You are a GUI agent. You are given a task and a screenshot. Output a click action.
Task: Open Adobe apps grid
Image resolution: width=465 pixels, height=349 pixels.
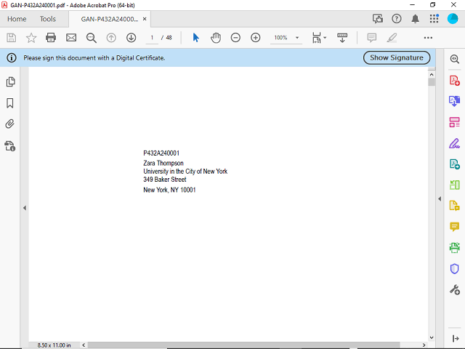tap(434, 19)
